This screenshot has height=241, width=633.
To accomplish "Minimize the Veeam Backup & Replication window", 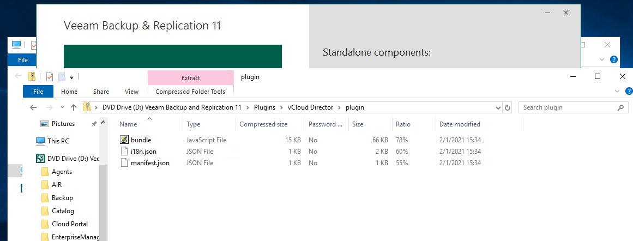I will (547, 13).
